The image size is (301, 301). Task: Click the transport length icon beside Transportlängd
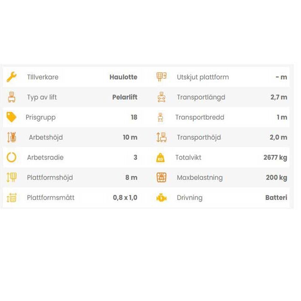(161, 97)
